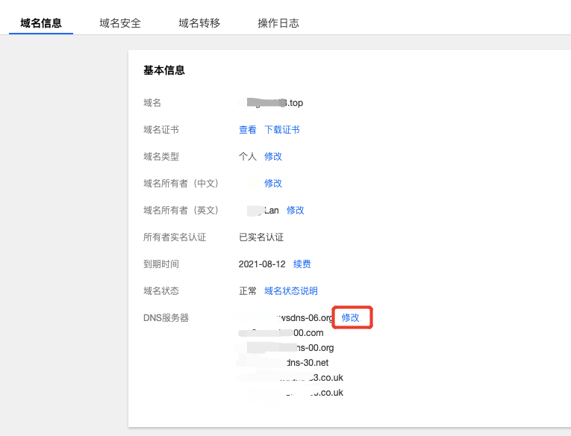The height and width of the screenshot is (436, 571).
Task: Open the 域名状态说明 link
Action: pyautogui.click(x=291, y=291)
